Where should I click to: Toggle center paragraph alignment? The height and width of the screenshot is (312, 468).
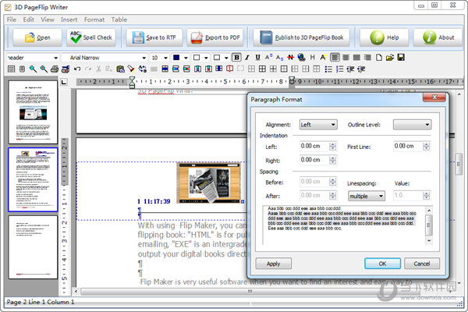(346, 57)
